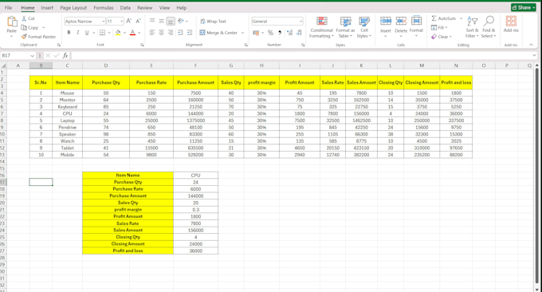
Task: Open the Font size dropdown
Action: click(x=122, y=21)
